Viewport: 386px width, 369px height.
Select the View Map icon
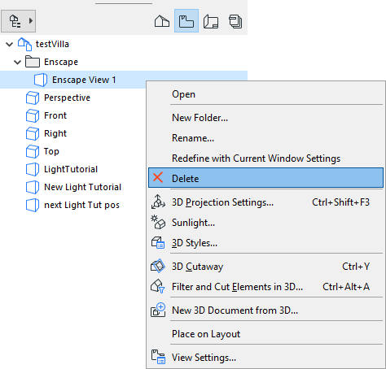(186, 21)
